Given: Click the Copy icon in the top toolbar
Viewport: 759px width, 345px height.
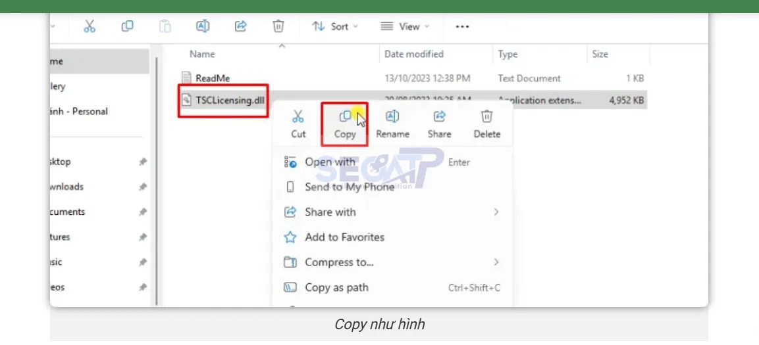Looking at the screenshot, I should 127,26.
